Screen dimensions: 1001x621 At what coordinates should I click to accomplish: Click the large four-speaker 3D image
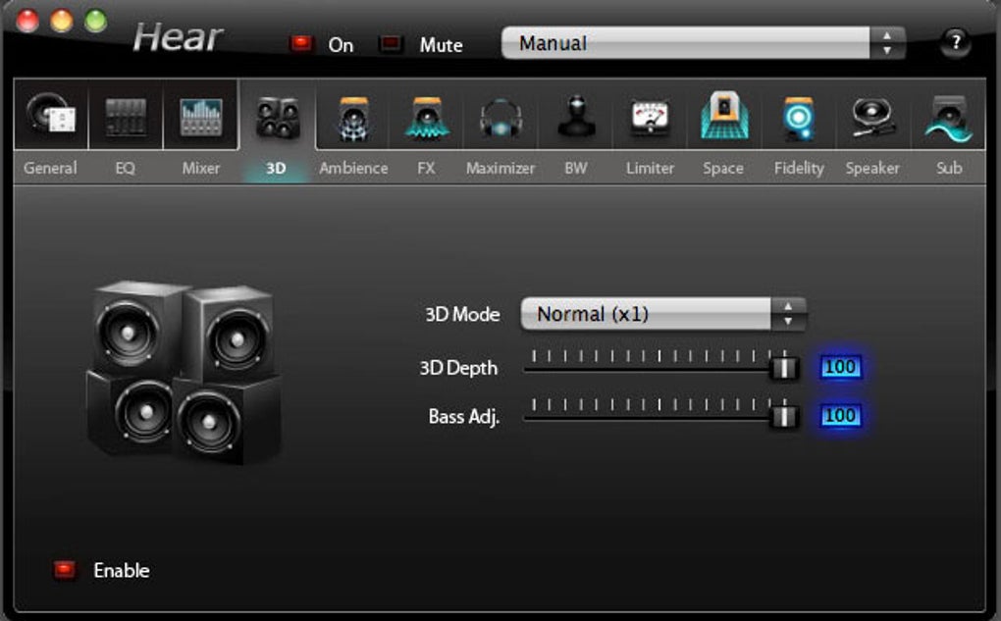tap(184, 372)
